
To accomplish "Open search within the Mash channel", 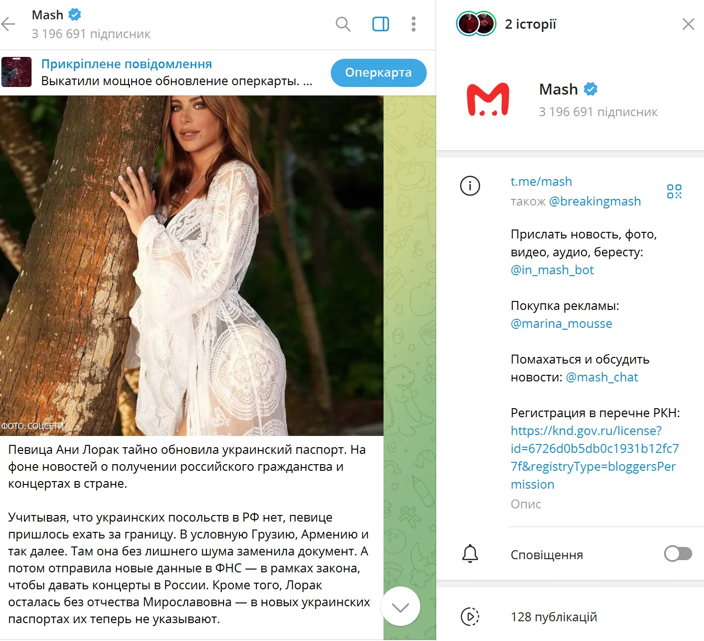I will click(343, 24).
